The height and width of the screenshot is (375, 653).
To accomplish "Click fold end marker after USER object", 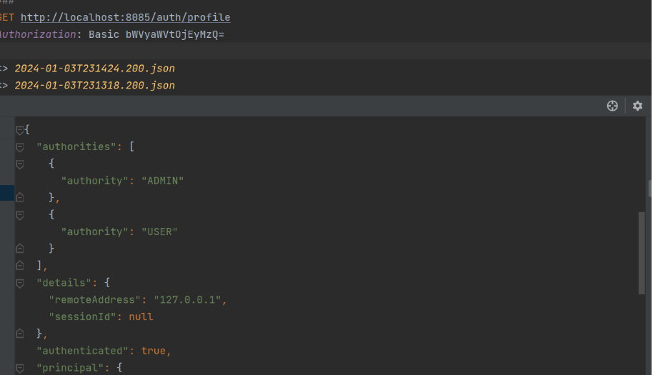I will pos(19,249).
